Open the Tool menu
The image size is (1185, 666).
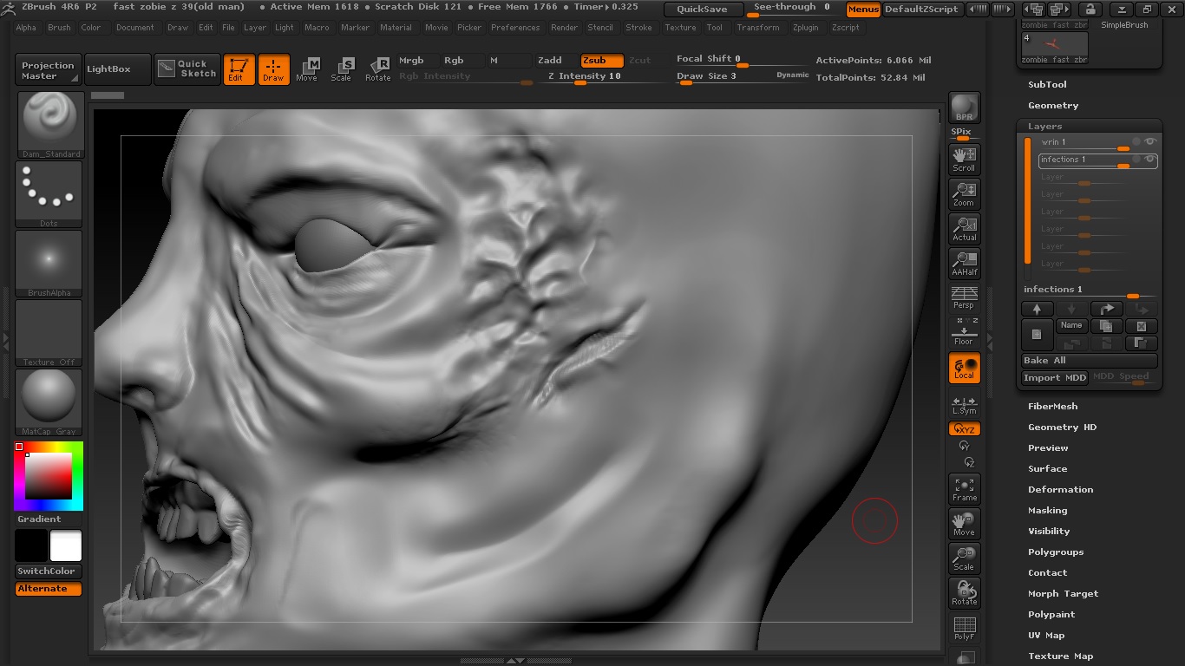point(715,27)
